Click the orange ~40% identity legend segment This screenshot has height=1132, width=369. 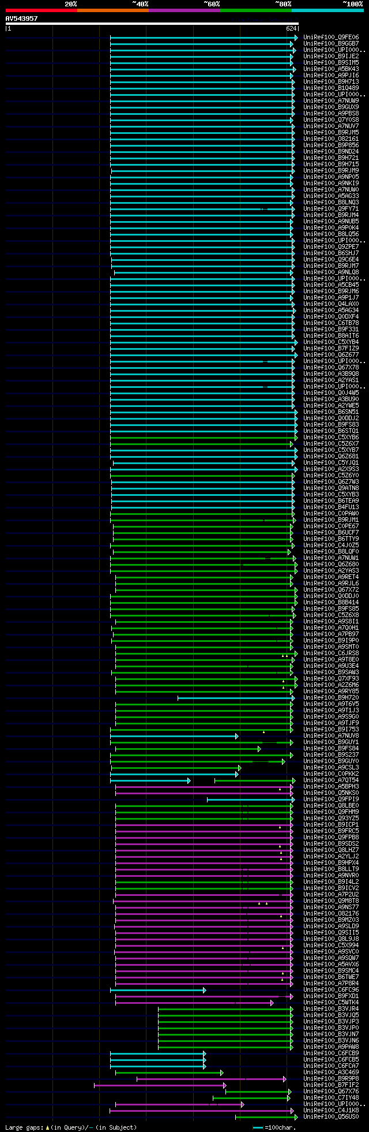[x=112, y=10]
